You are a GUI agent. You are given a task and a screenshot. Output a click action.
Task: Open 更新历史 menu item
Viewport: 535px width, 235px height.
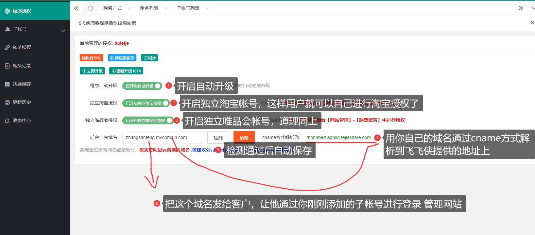[35, 102]
